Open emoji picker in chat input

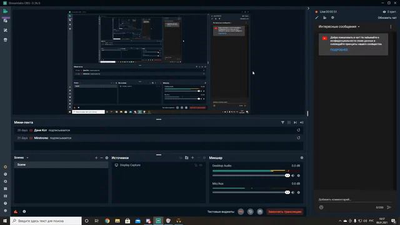pyautogui.click(x=321, y=207)
